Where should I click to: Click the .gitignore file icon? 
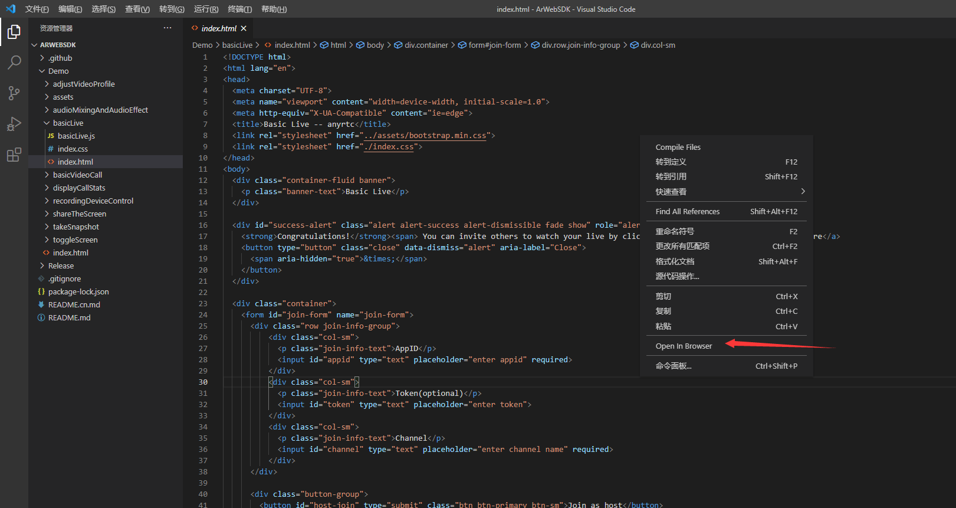click(41, 278)
